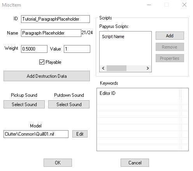Viewport: 193px width, 171px height.
Task: Click the scripts list right scroll arrow
Action: click(148, 68)
